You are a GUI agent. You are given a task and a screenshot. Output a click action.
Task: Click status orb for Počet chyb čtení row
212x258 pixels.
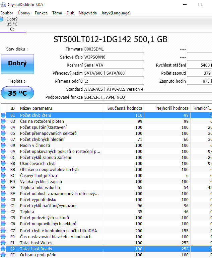[x=3, y=115]
